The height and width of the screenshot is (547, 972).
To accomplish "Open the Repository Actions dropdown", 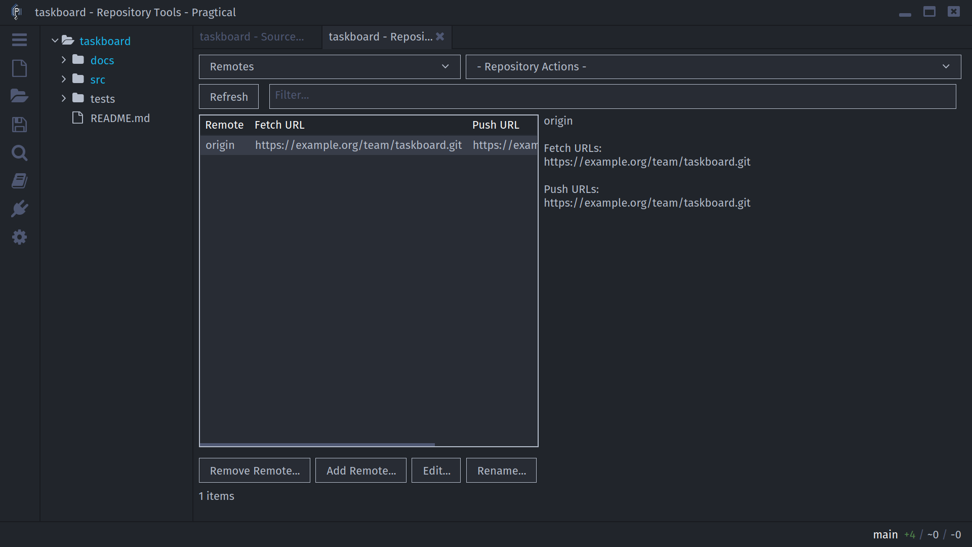I will pos(713,67).
